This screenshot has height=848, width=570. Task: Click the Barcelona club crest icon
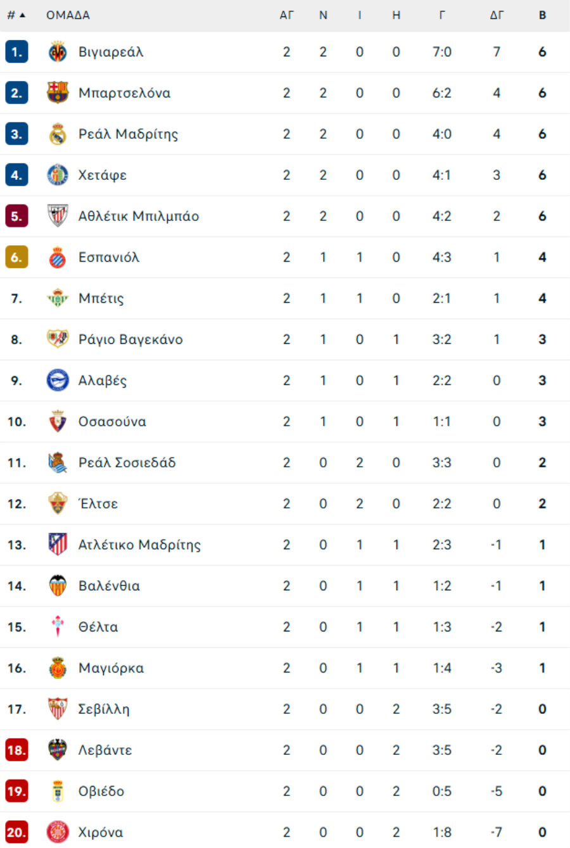[58, 93]
